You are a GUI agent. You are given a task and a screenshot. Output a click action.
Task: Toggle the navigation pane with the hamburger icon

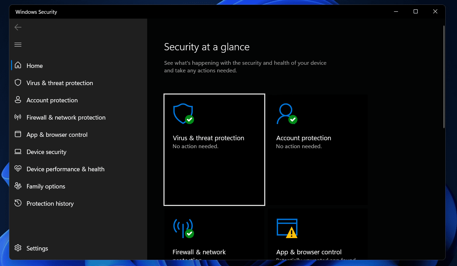18,44
